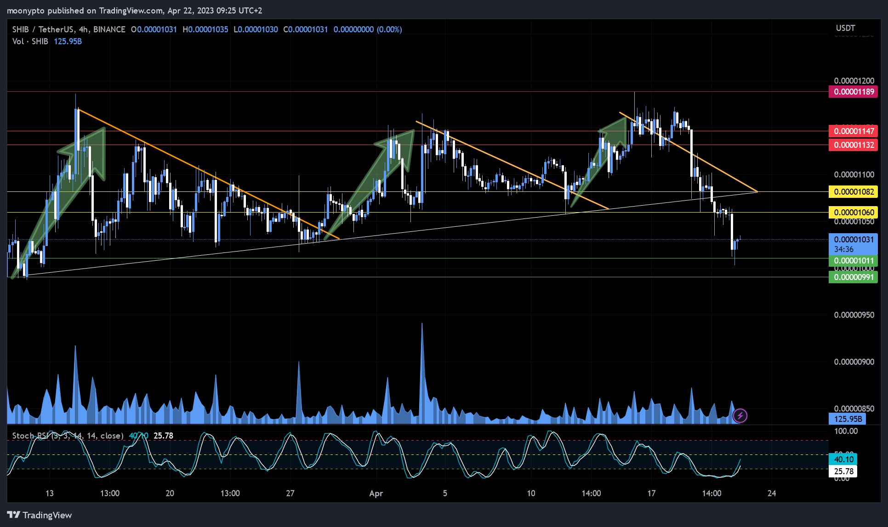Click the 100.00 Stoch RSI axis tick
Image resolution: width=888 pixels, height=527 pixels.
coord(846,431)
